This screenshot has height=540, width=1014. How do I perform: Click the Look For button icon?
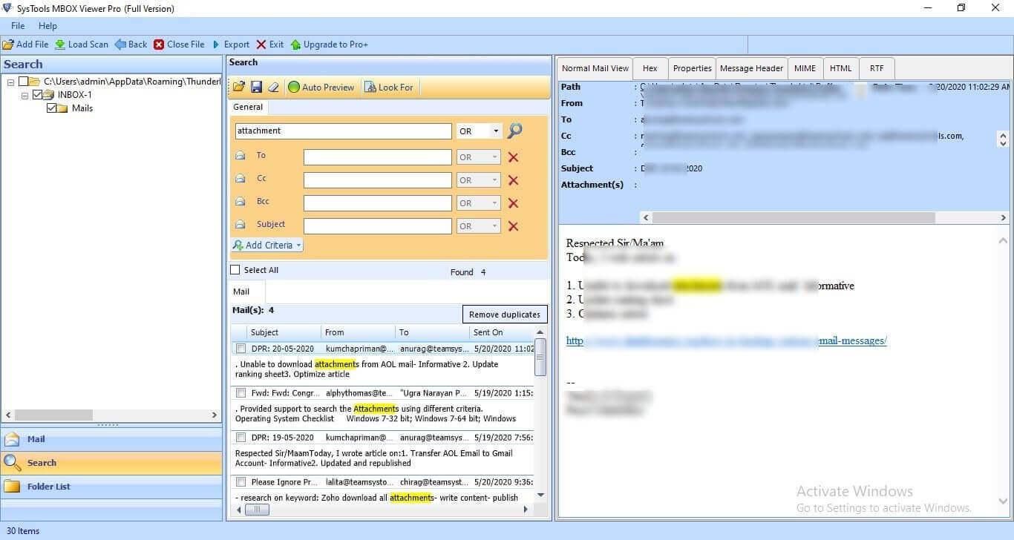tap(370, 87)
